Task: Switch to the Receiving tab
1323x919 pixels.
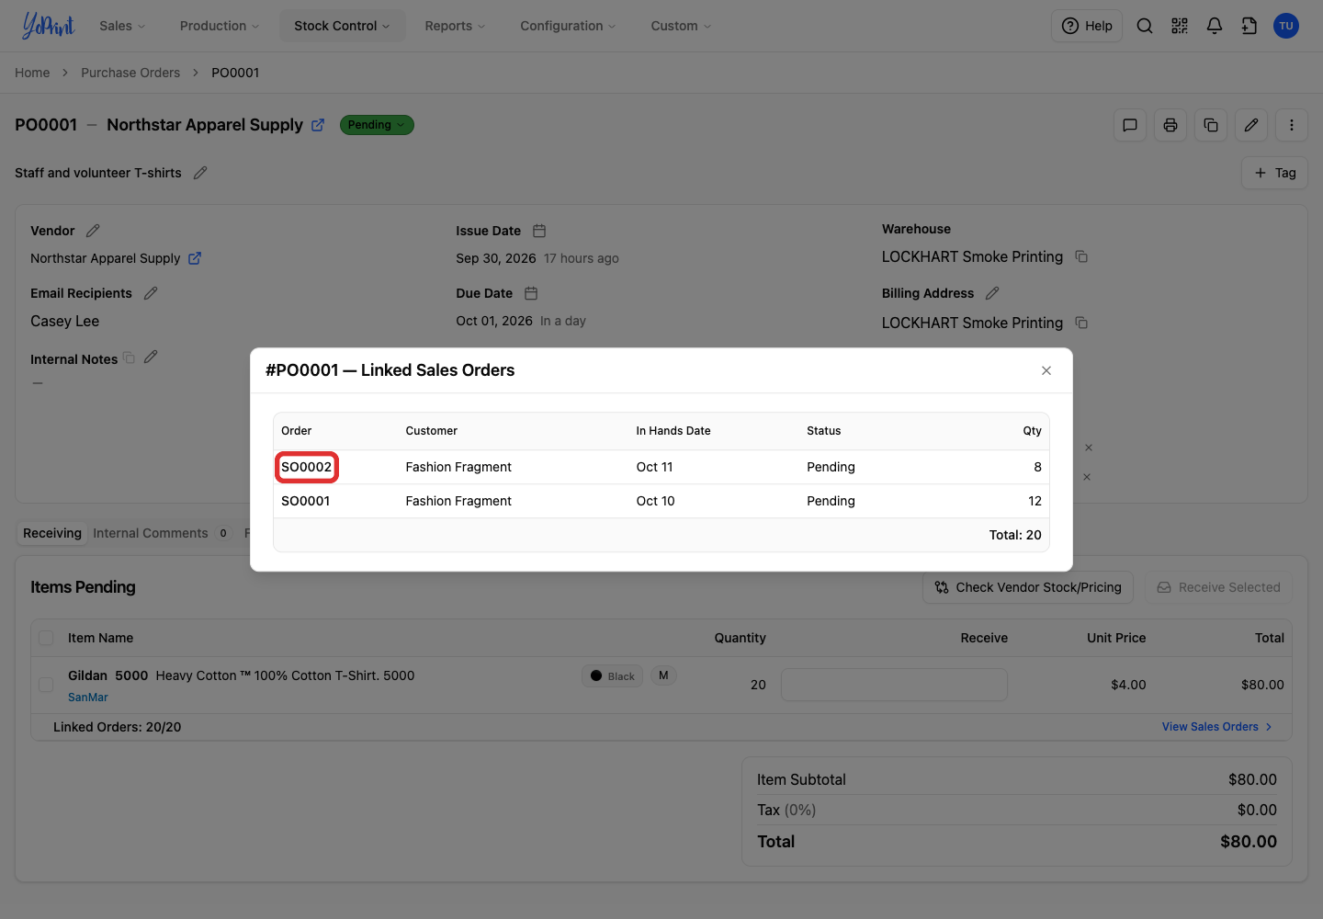Action: tap(52, 533)
